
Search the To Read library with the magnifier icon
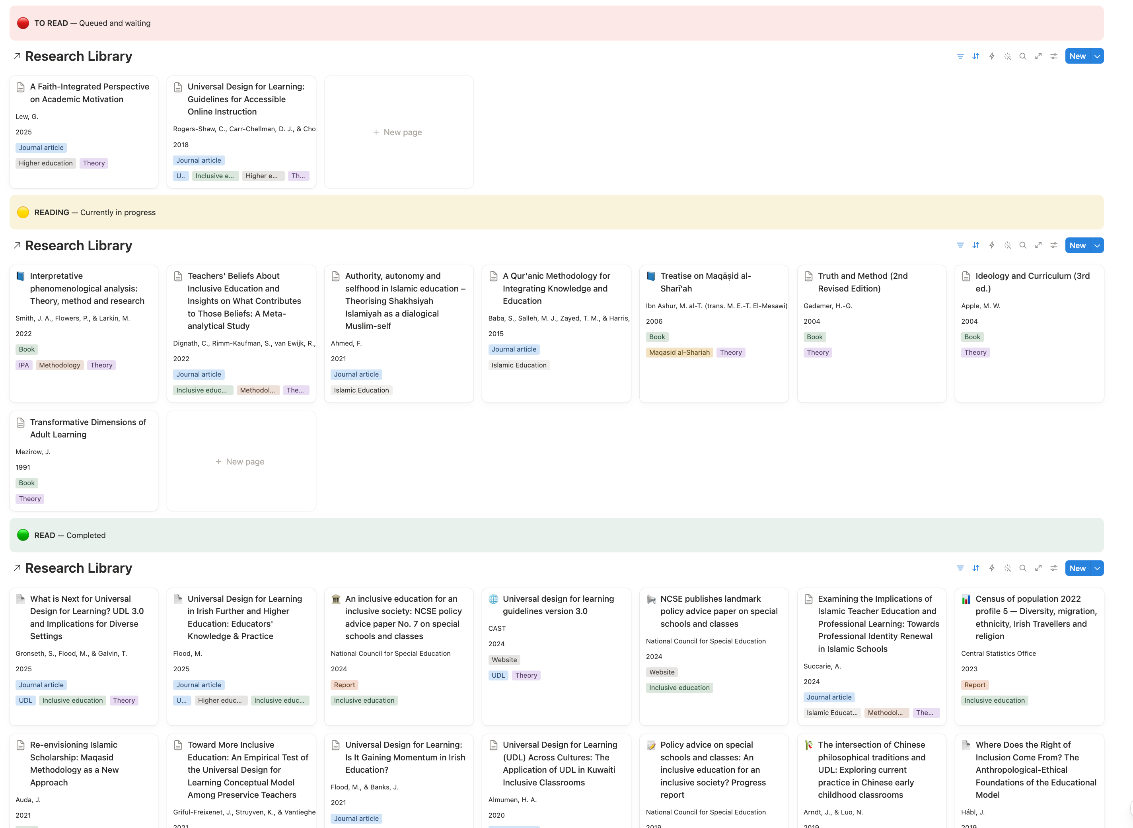click(x=1023, y=56)
